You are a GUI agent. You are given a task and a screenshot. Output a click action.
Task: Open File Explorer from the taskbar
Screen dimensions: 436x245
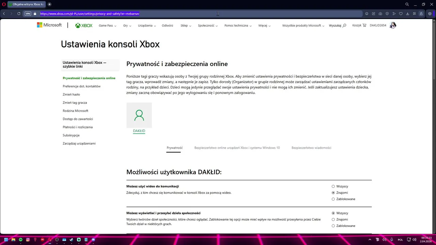pyautogui.click(x=13, y=240)
